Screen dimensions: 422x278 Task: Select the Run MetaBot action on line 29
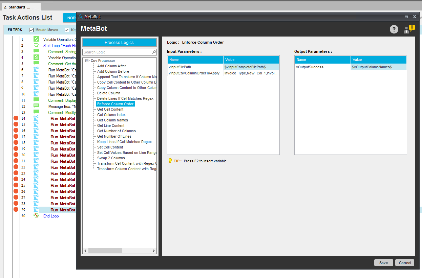[x=63, y=210]
